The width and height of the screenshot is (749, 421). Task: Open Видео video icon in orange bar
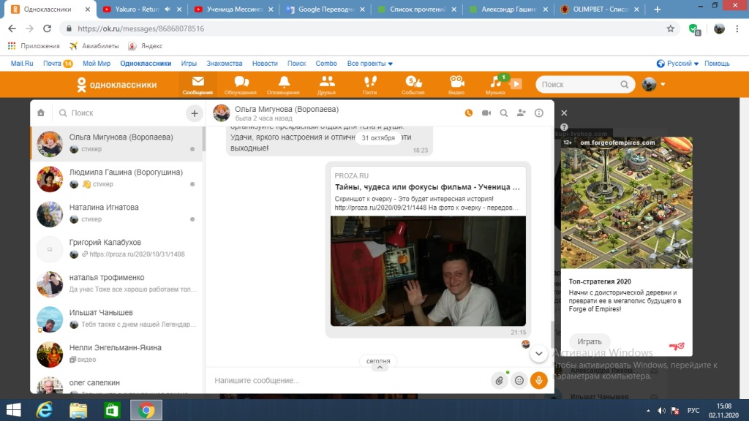point(456,85)
